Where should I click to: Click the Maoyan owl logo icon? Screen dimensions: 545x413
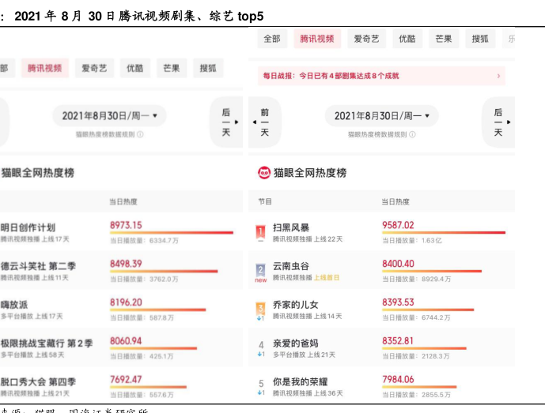click(x=264, y=172)
